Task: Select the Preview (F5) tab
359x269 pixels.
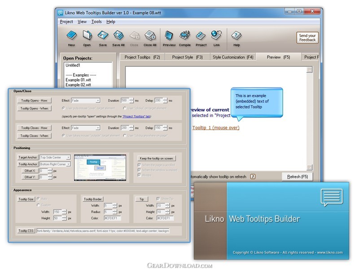Action: pyautogui.click(x=278, y=57)
